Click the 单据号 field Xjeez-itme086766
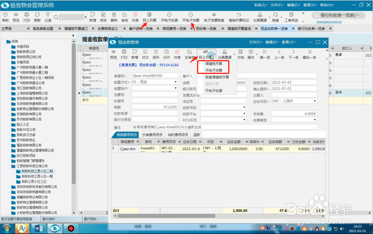The image size is (373, 234). coord(155,76)
